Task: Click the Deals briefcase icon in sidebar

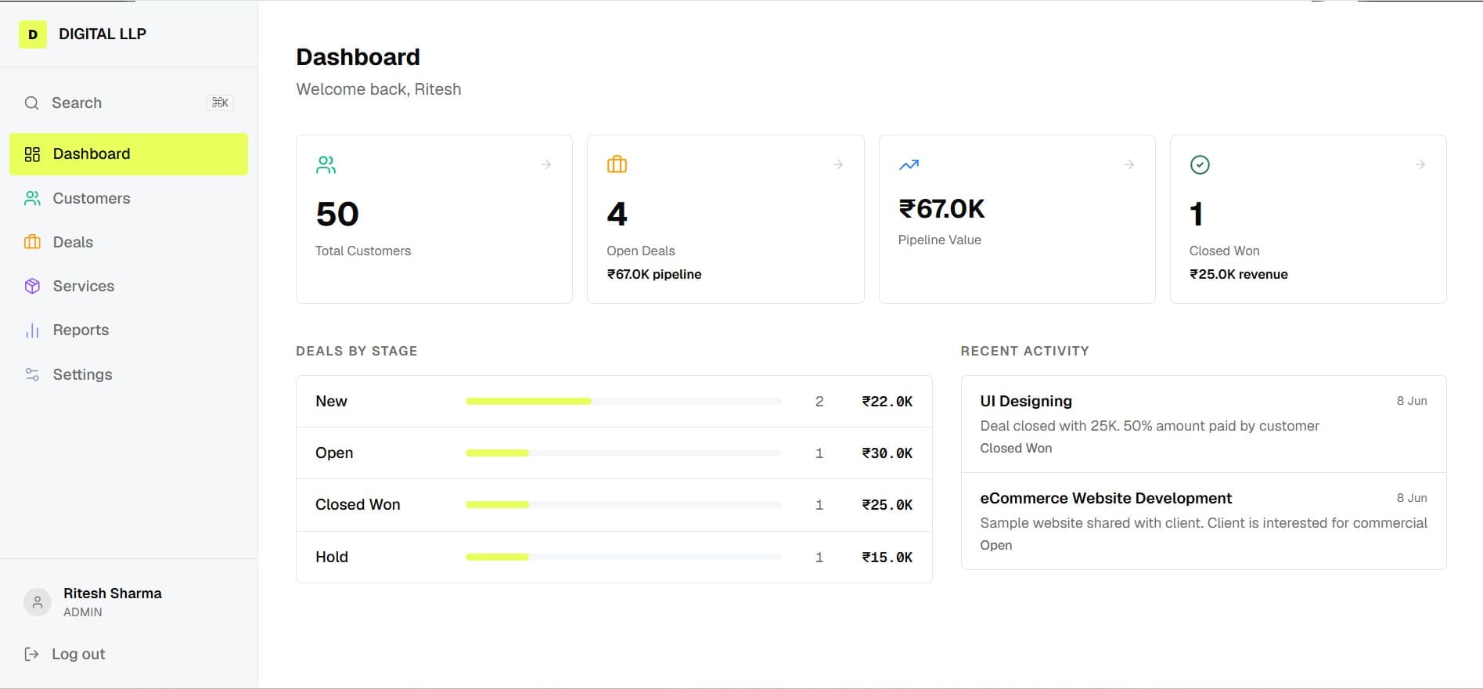Action: (x=32, y=243)
